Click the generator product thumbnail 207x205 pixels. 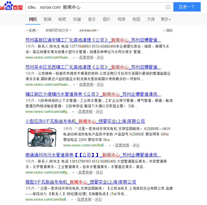(x=42, y=137)
